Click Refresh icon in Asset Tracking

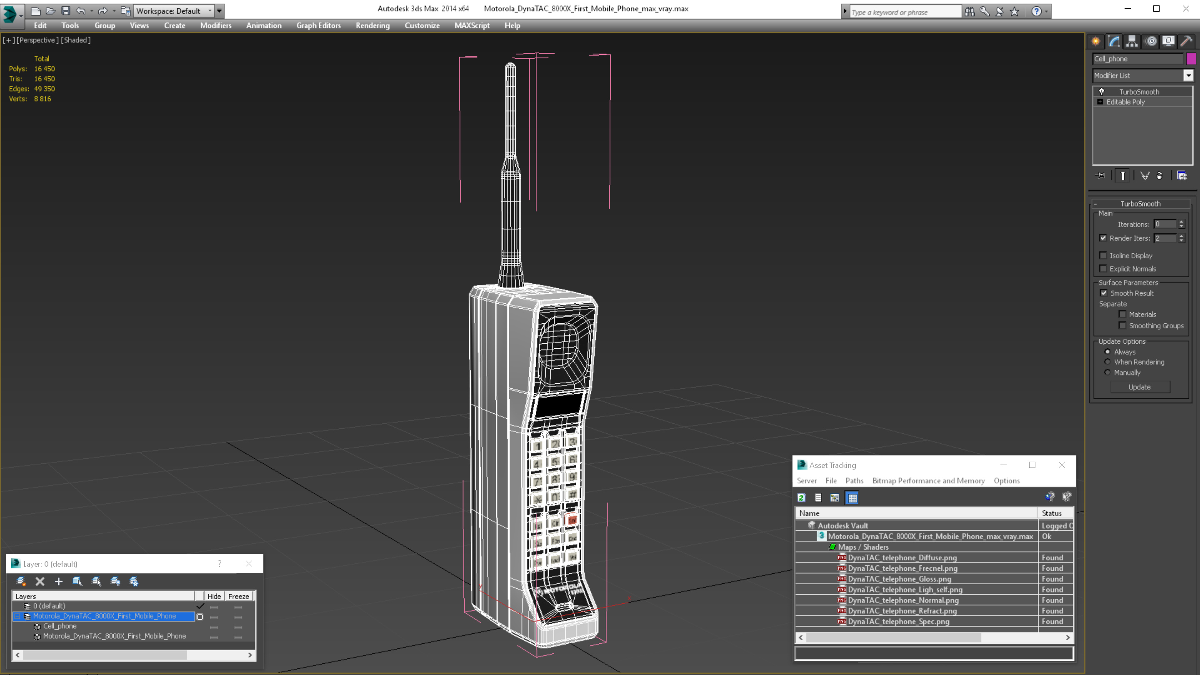click(801, 498)
